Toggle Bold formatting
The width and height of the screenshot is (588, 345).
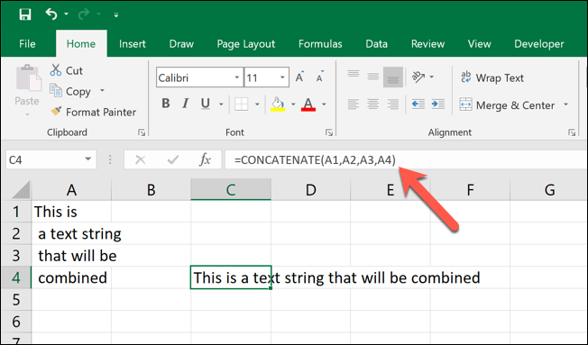tap(166, 104)
